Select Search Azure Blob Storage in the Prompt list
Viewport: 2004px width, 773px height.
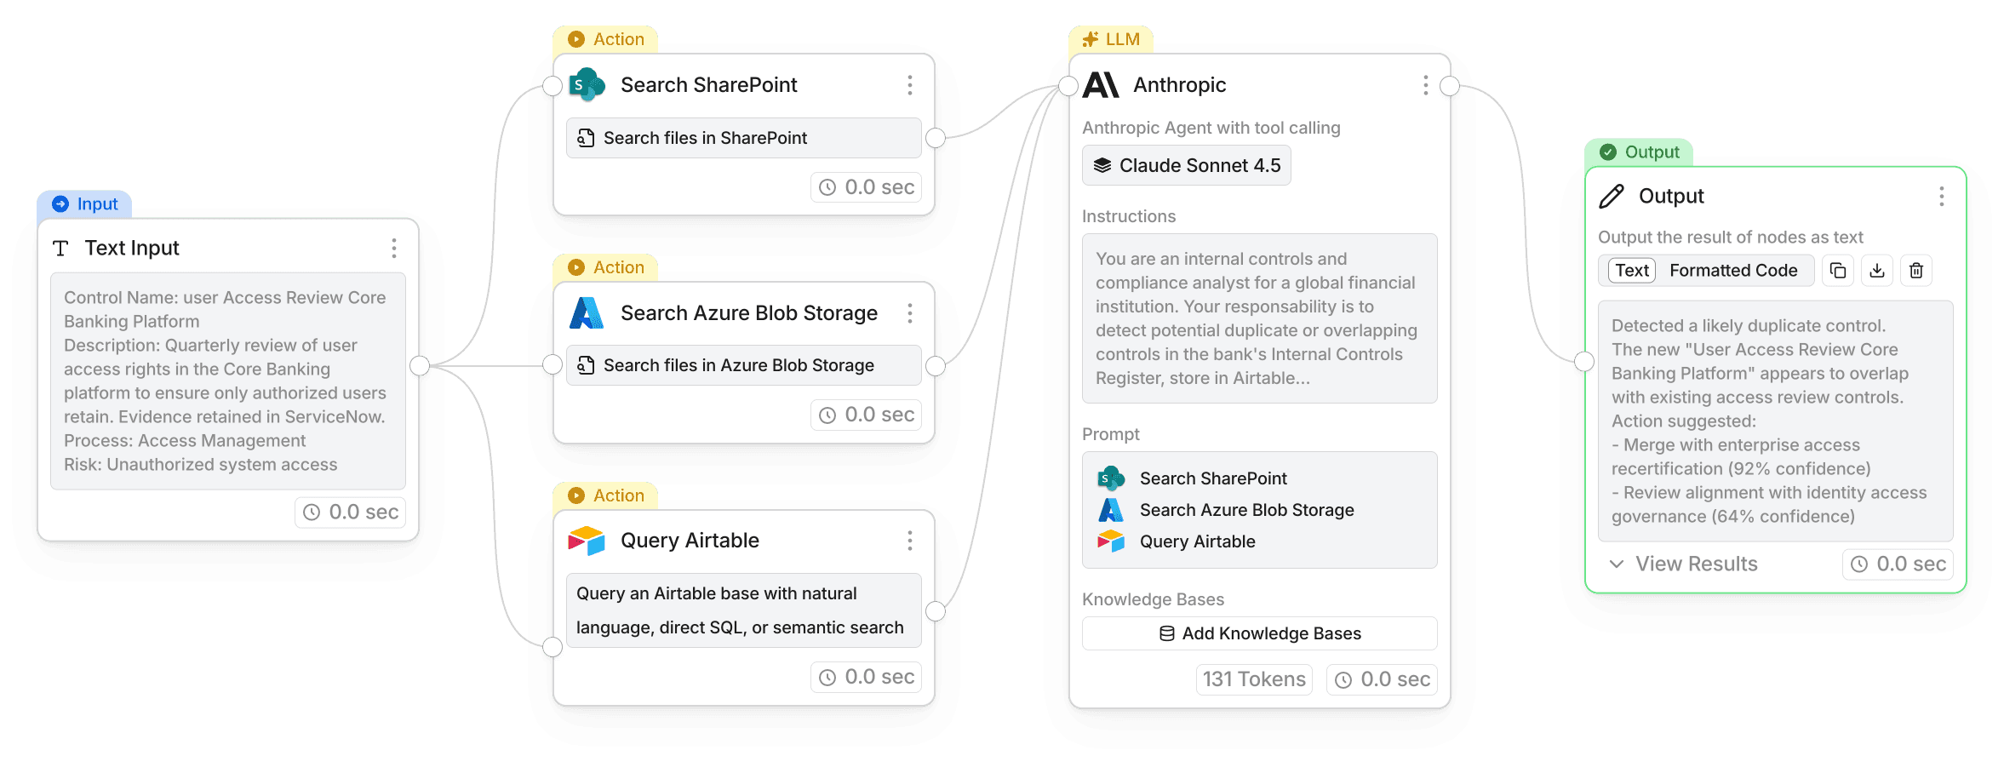coord(1246,510)
